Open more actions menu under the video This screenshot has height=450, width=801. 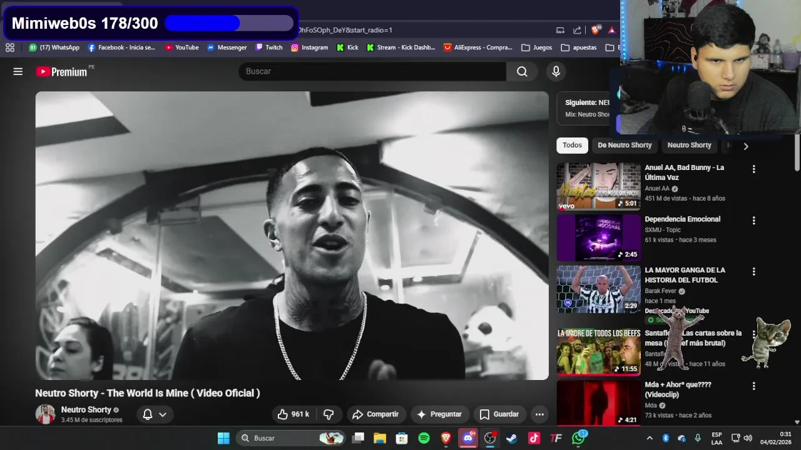pos(539,414)
